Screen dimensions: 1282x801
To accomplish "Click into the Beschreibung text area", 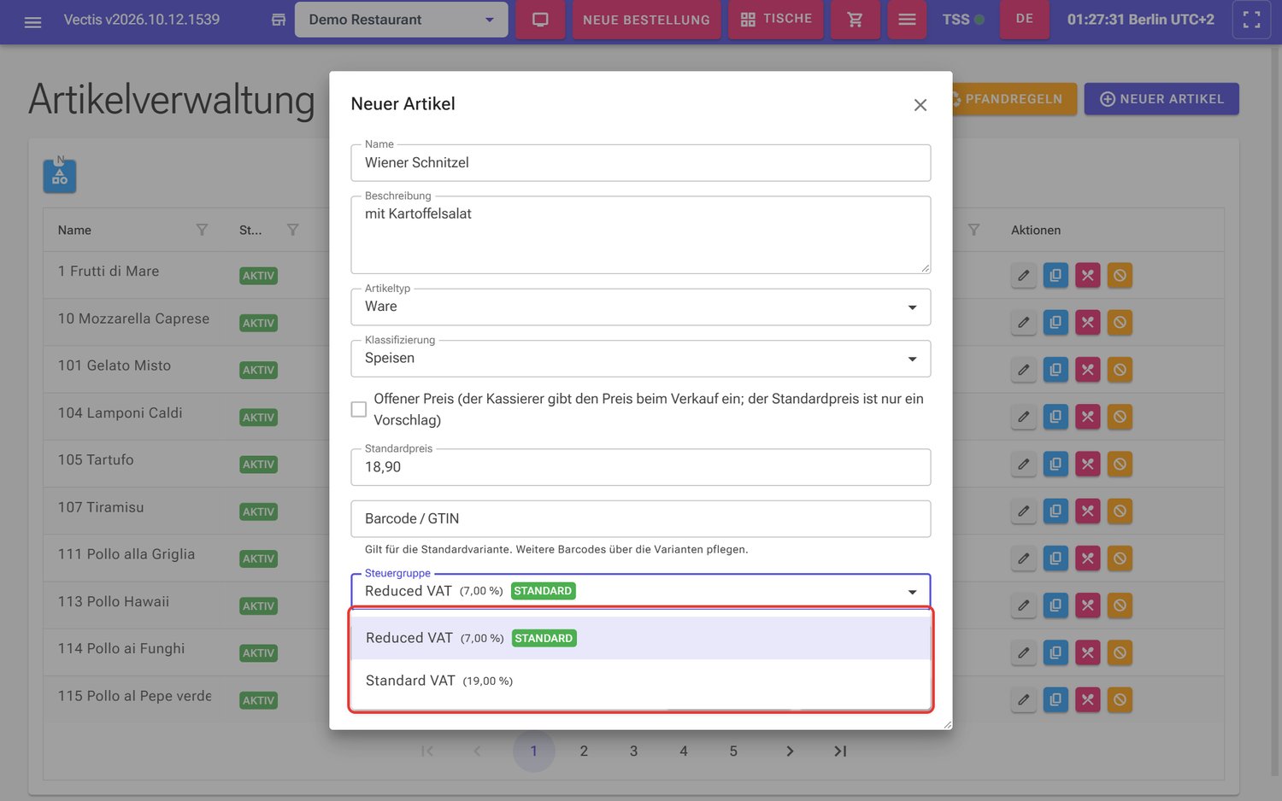I will point(640,235).
